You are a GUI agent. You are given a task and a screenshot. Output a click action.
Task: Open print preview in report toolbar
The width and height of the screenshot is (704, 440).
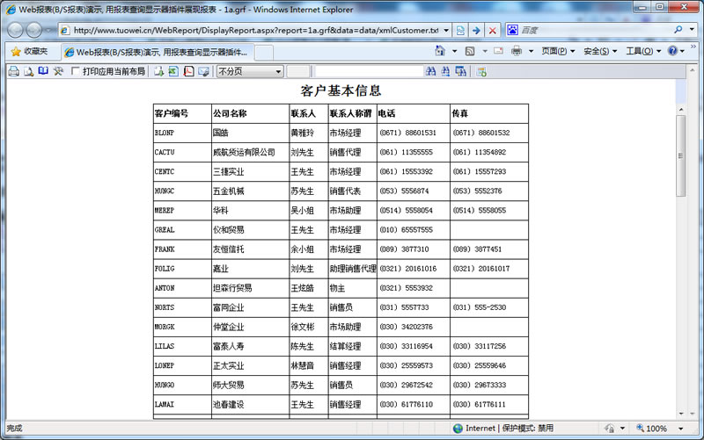[28, 71]
